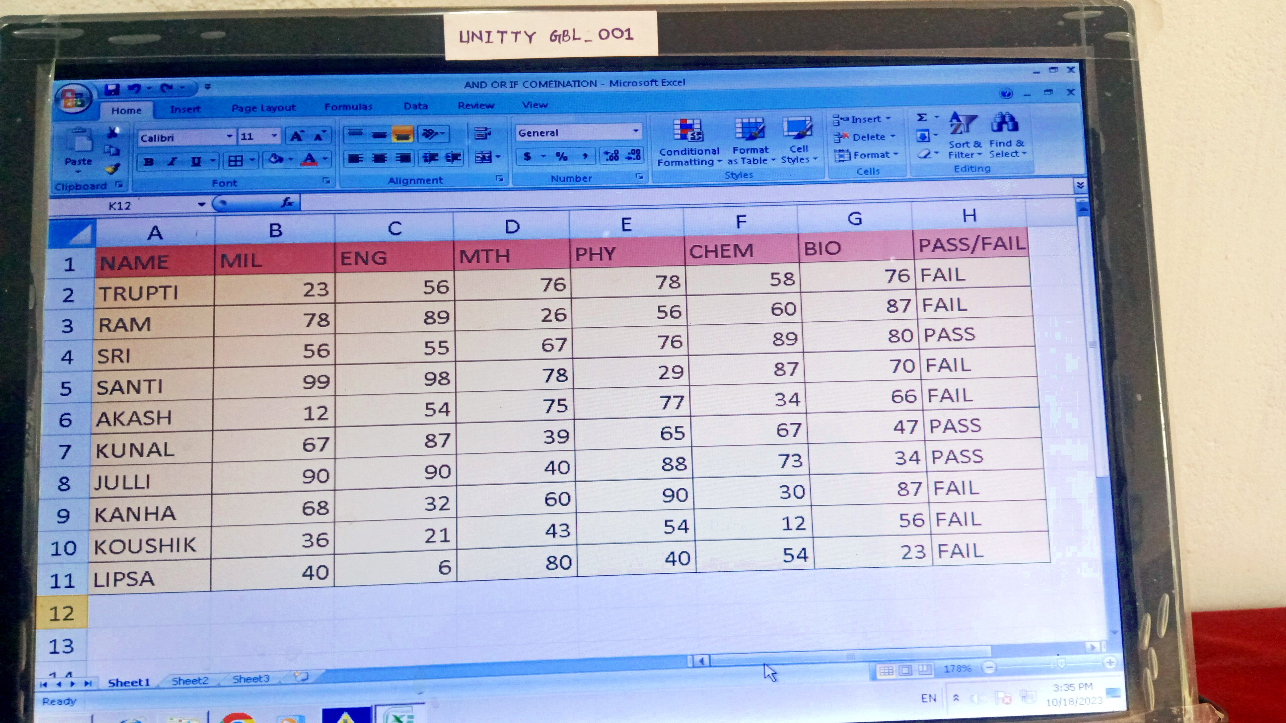The height and width of the screenshot is (723, 1286).
Task: Toggle Bold formatting
Action: tap(148, 162)
